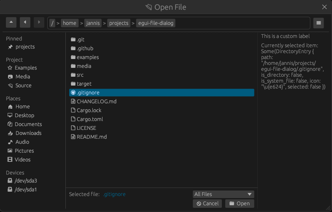
Task: Click the root '/' breadcrumb segment
Action: point(53,23)
